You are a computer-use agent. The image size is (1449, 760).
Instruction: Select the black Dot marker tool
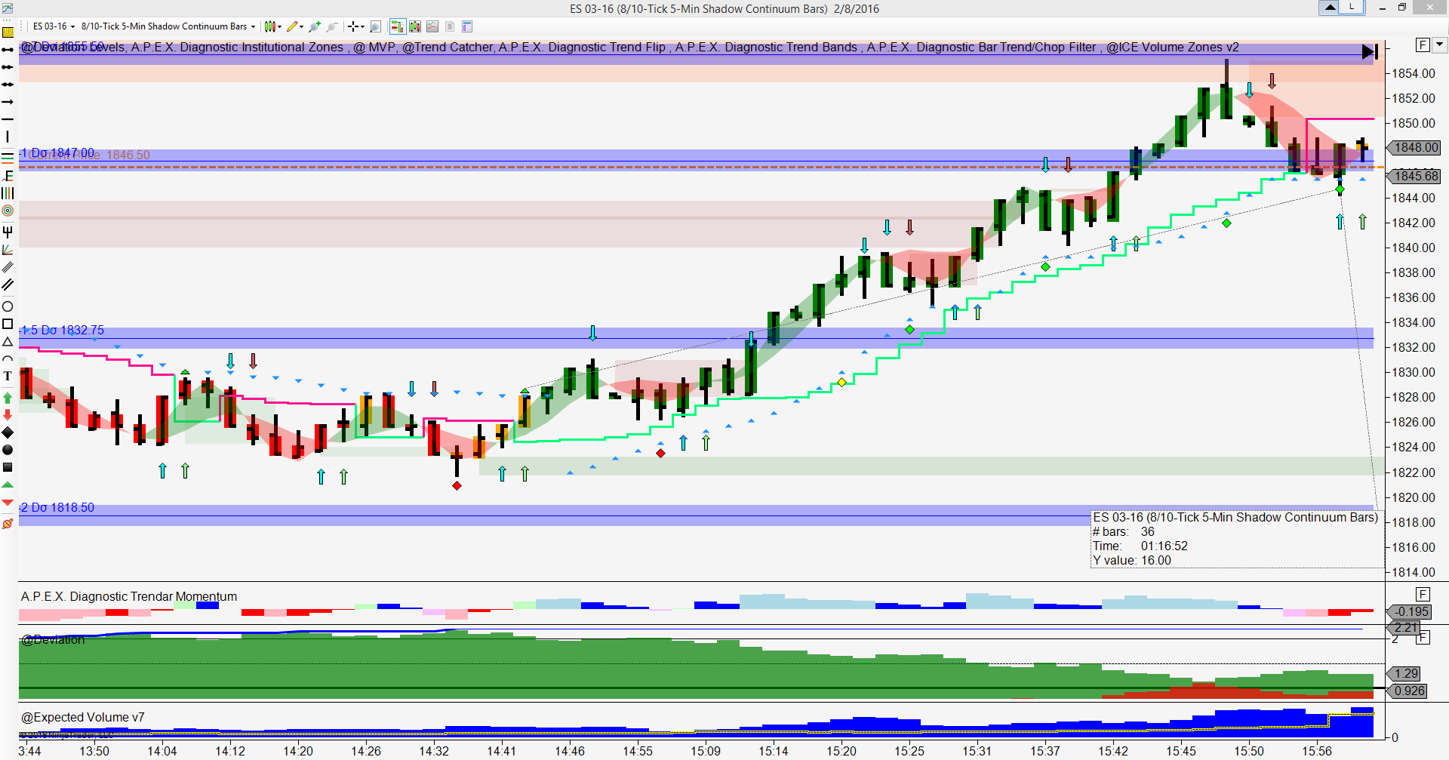[x=8, y=450]
